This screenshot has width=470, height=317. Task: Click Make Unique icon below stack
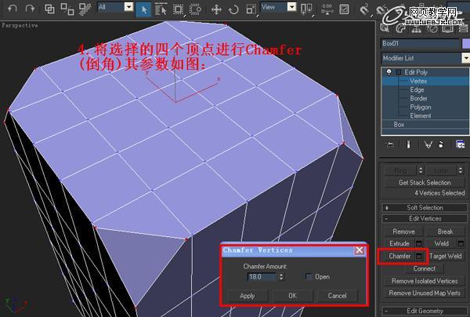click(x=428, y=144)
